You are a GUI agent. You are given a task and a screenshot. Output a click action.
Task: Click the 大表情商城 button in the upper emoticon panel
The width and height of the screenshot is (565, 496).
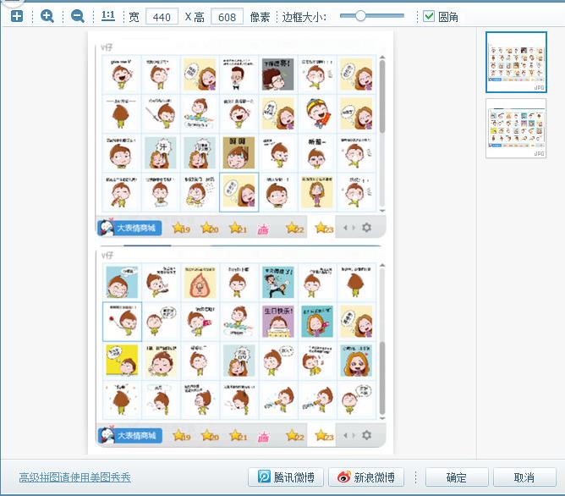pos(129,228)
